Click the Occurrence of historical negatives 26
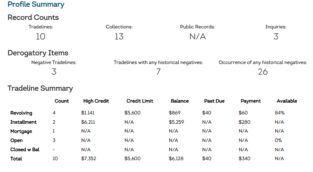The width and height of the screenshot is (313, 172). coord(263,72)
